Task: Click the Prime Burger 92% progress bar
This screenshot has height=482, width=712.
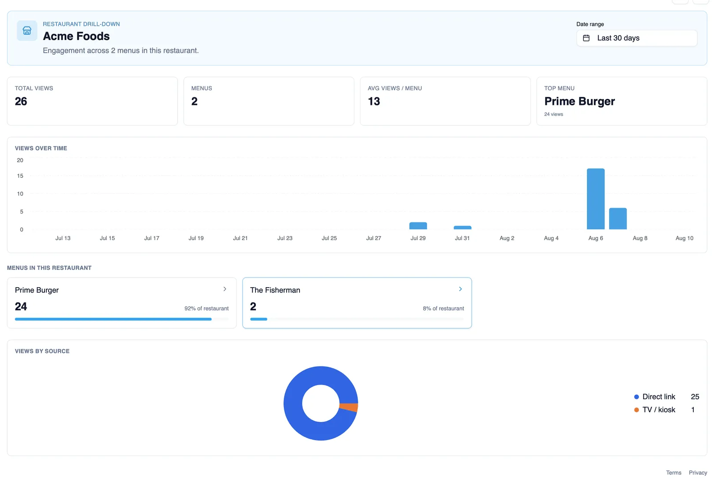Action: point(121,319)
